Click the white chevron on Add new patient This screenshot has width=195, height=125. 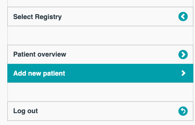(183, 73)
